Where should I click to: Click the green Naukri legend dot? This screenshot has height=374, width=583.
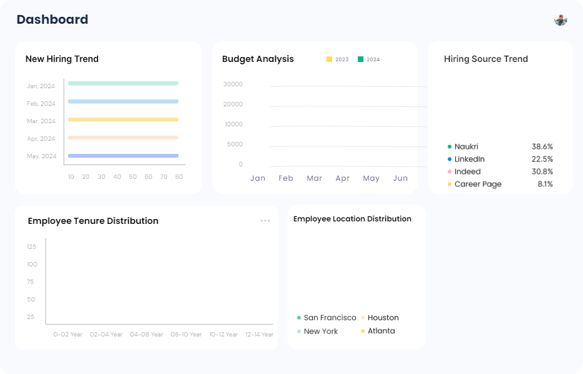coord(449,147)
